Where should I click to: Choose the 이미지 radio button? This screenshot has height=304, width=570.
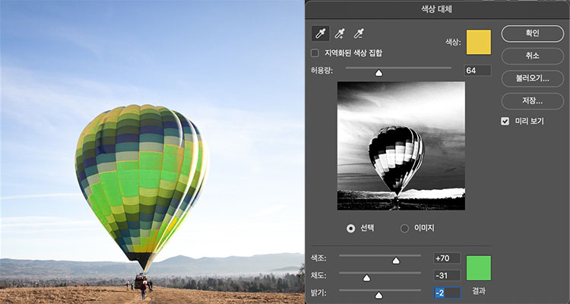pos(404,228)
